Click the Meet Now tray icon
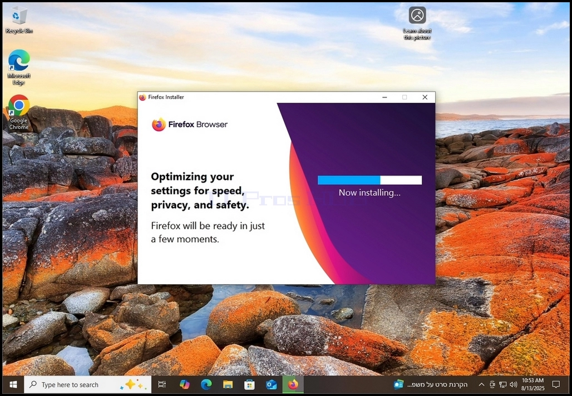Screen dimensions: 572x396 492,384
